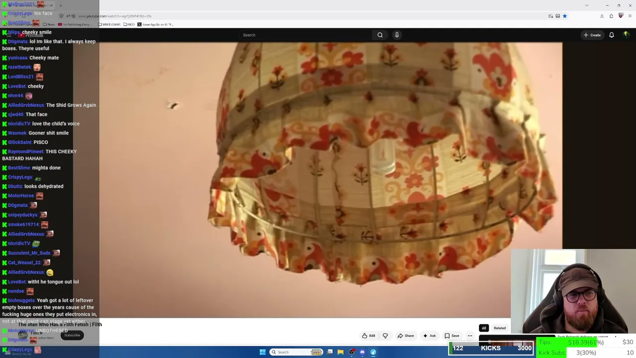
Task: Click the Tips goal bar showing $18.39
Action: (586, 342)
